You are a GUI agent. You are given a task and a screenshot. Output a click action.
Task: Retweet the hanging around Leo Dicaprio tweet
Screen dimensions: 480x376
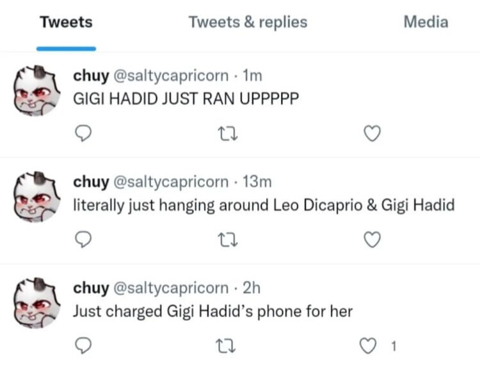pos(228,240)
